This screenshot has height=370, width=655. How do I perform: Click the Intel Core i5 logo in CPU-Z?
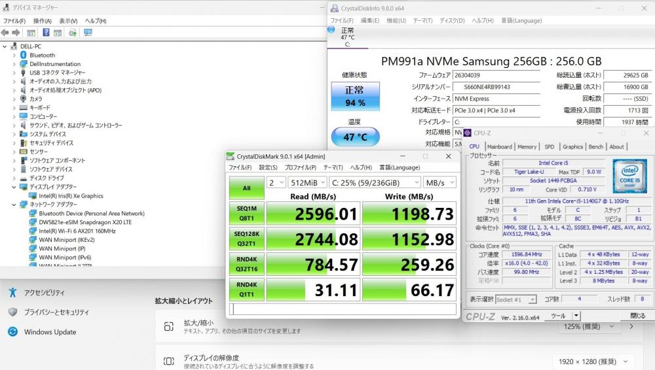630,176
